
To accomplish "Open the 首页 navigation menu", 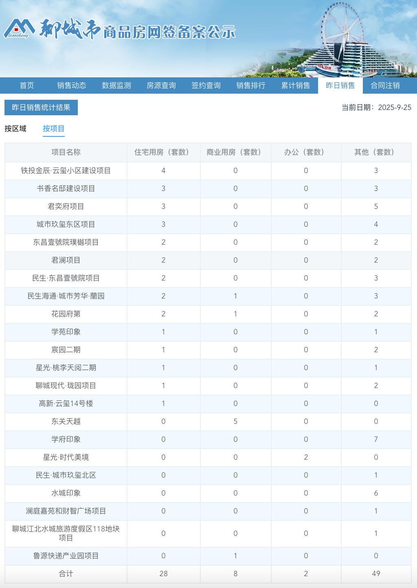I will (x=27, y=86).
